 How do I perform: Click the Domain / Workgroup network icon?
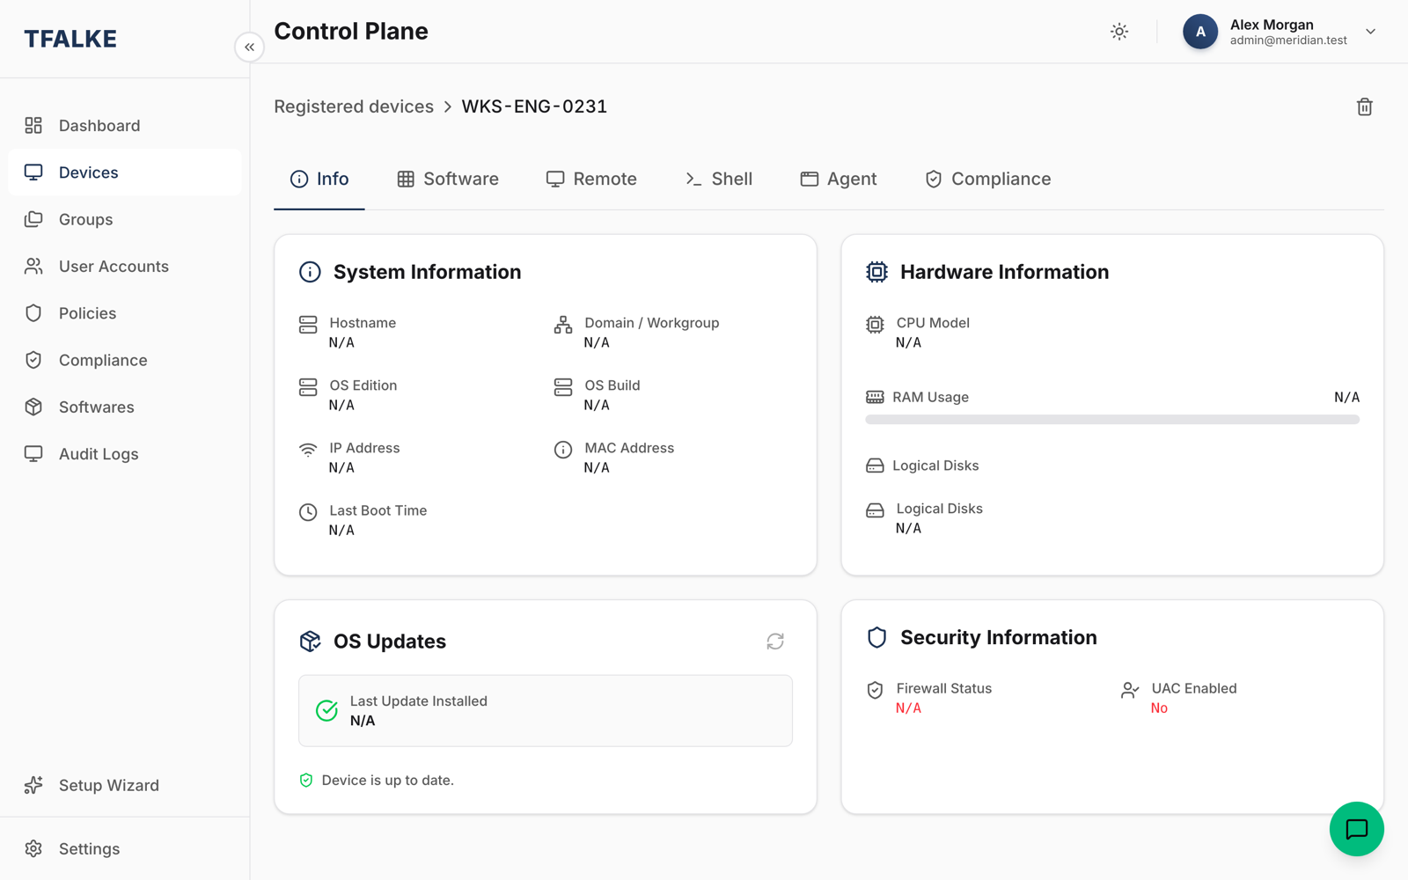563,325
